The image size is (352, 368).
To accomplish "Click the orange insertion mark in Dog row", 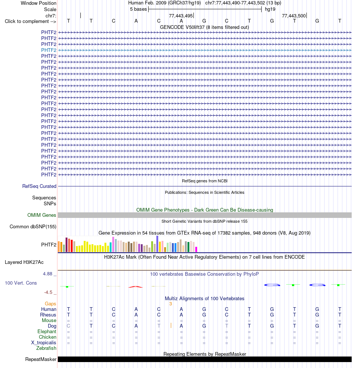I will click(x=171, y=325).
